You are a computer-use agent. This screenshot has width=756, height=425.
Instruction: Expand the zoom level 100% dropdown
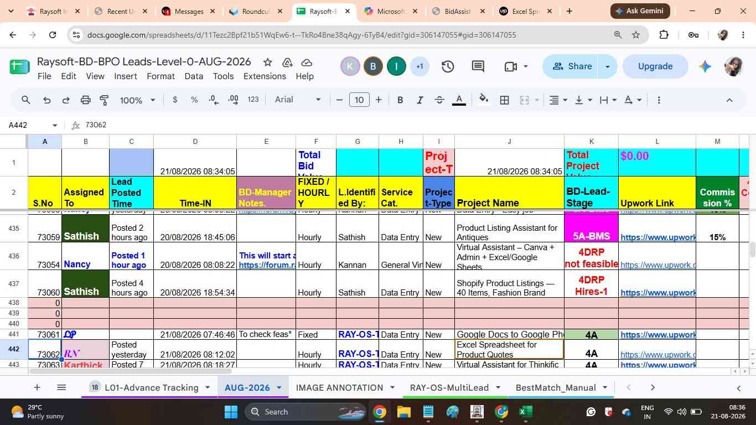pyautogui.click(x=138, y=100)
